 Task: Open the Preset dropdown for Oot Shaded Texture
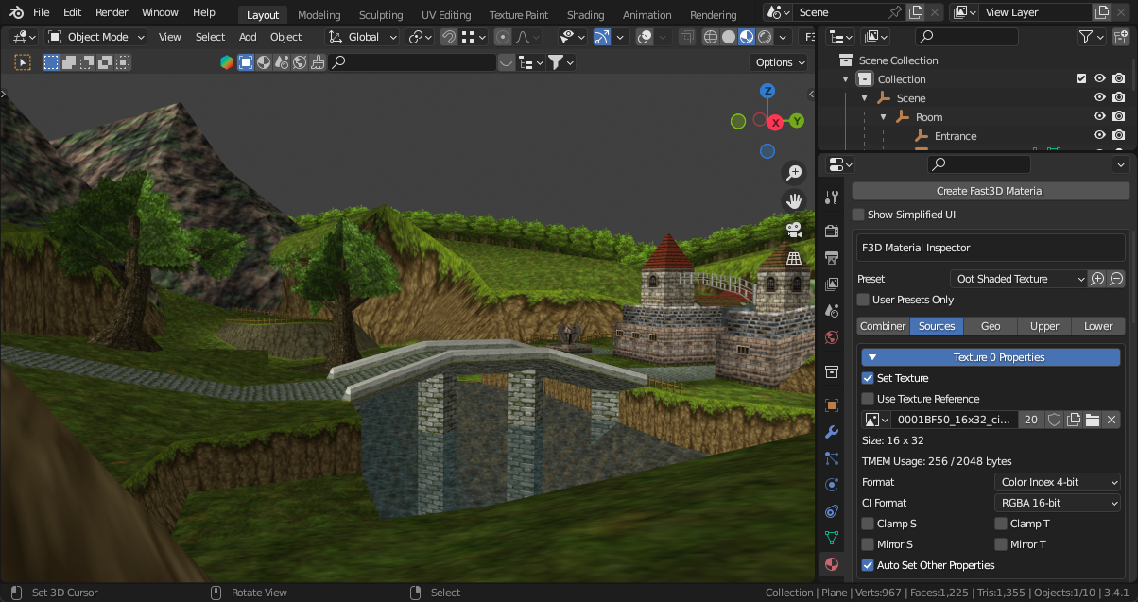pos(1018,278)
